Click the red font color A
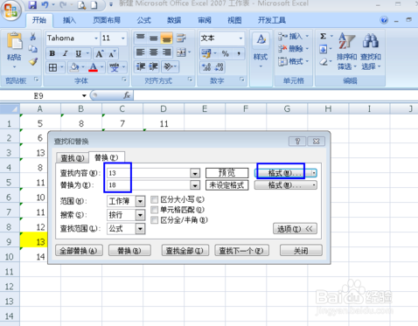Viewport: 418px width, 326px height. [93, 67]
